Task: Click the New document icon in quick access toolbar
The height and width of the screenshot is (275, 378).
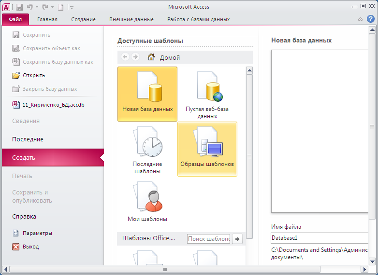Action: [x=61, y=7]
